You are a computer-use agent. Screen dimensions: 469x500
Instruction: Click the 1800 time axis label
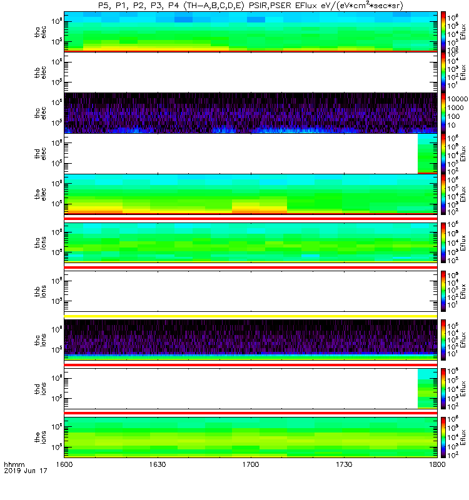pyautogui.click(x=437, y=464)
